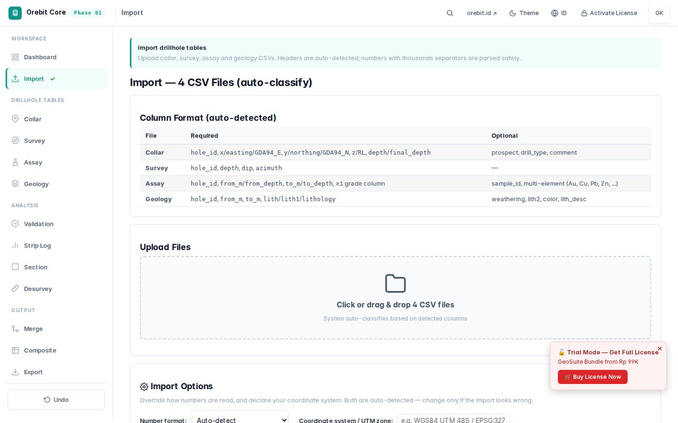This screenshot has width=678, height=423.
Task: Select Validation in sidebar
Action: 56,224
